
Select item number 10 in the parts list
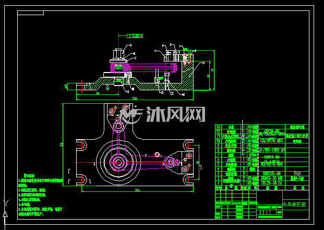(x=218, y=141)
